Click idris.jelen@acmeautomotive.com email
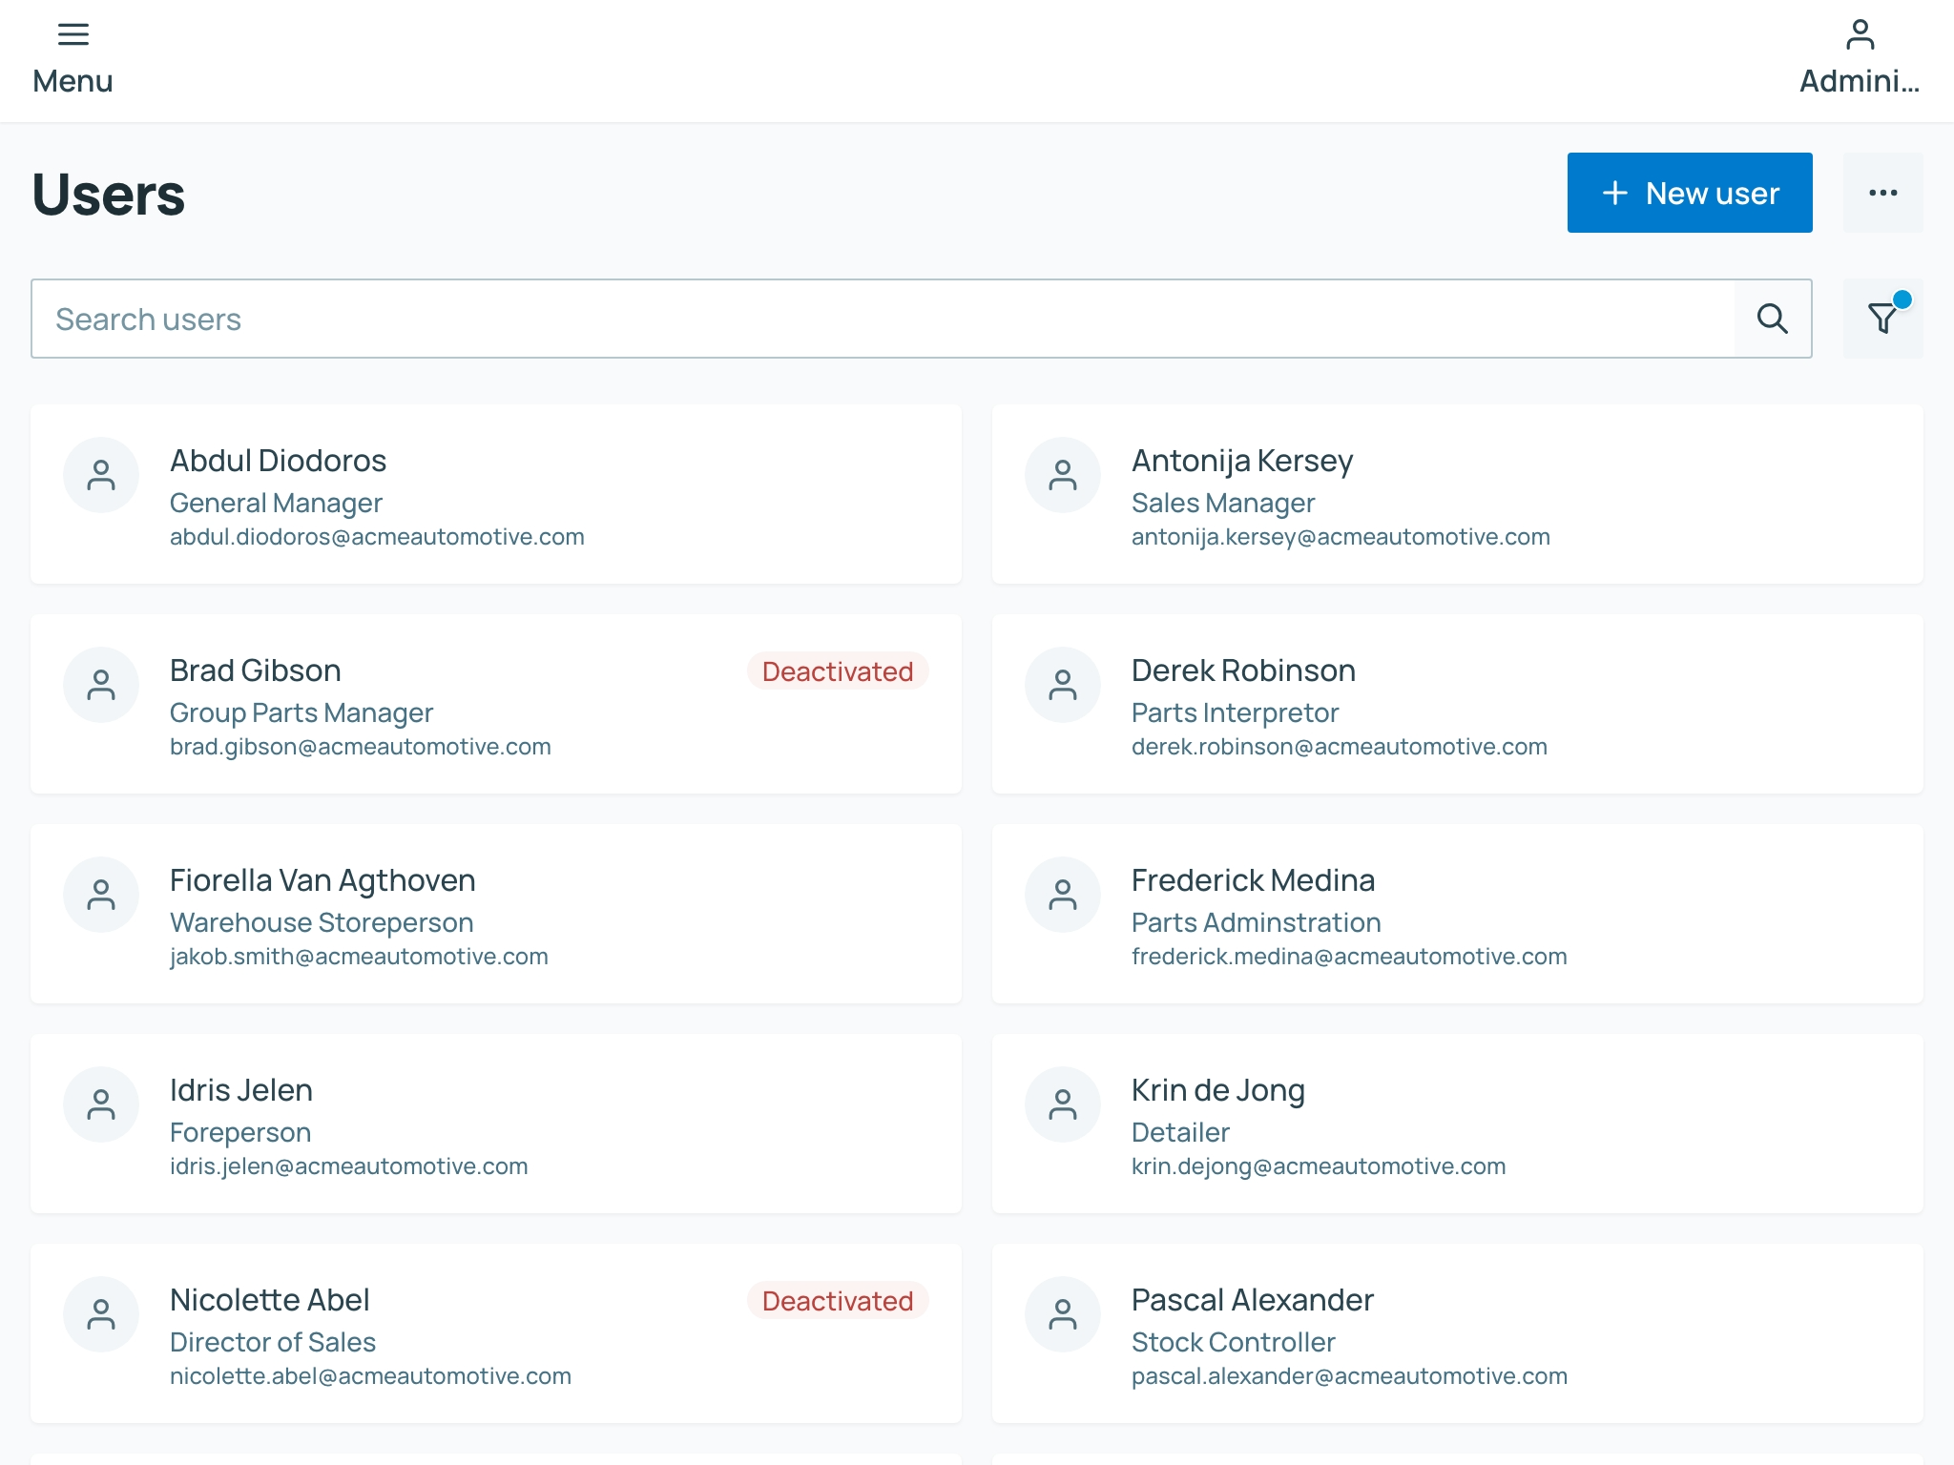The image size is (1954, 1465). (x=348, y=1166)
